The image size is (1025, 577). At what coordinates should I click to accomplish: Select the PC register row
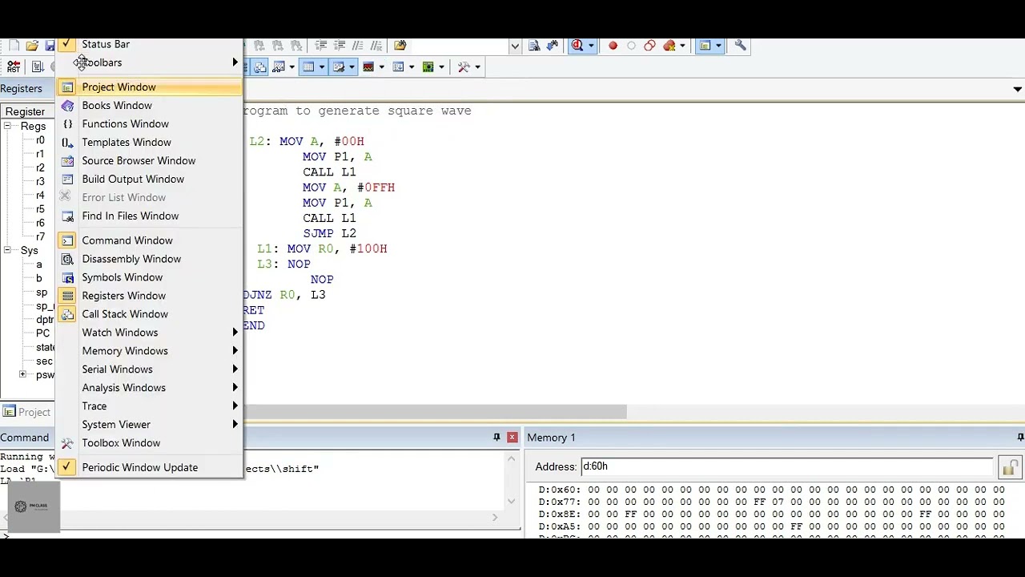point(42,333)
